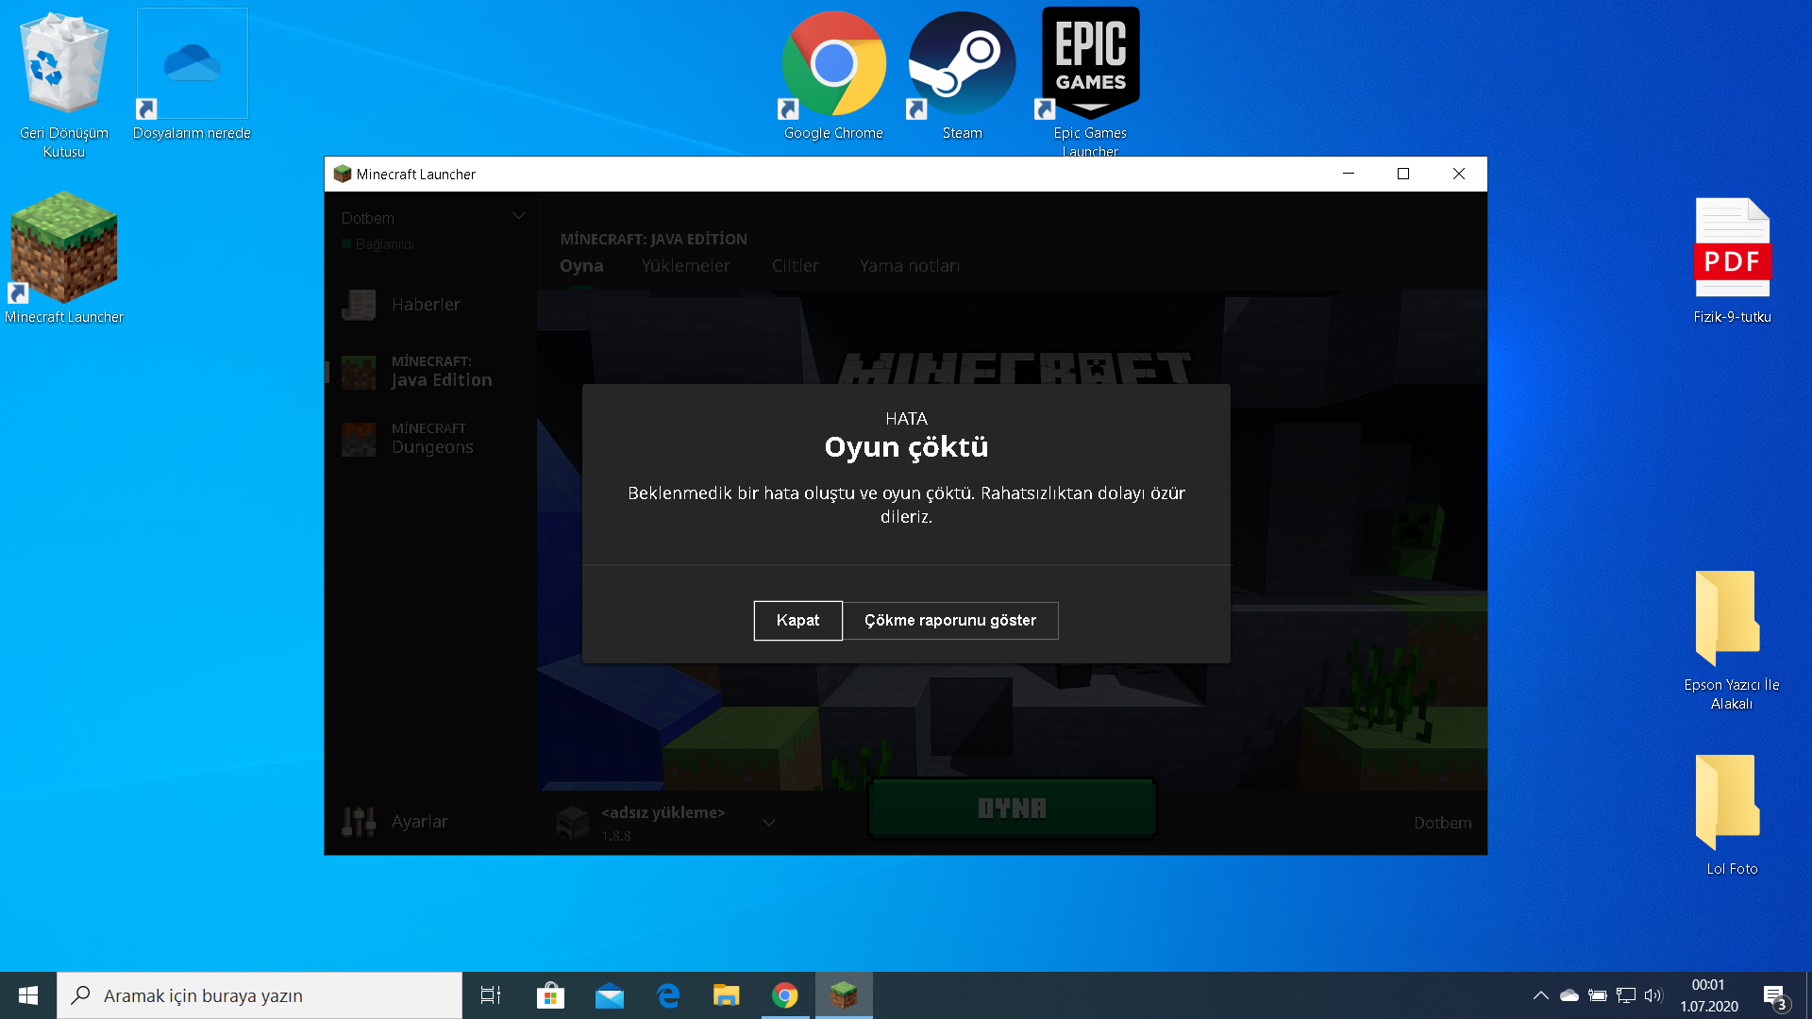Select the Minecraft Launcher desktop shortcut
Screen dimensions: 1812x1019
[64, 259]
